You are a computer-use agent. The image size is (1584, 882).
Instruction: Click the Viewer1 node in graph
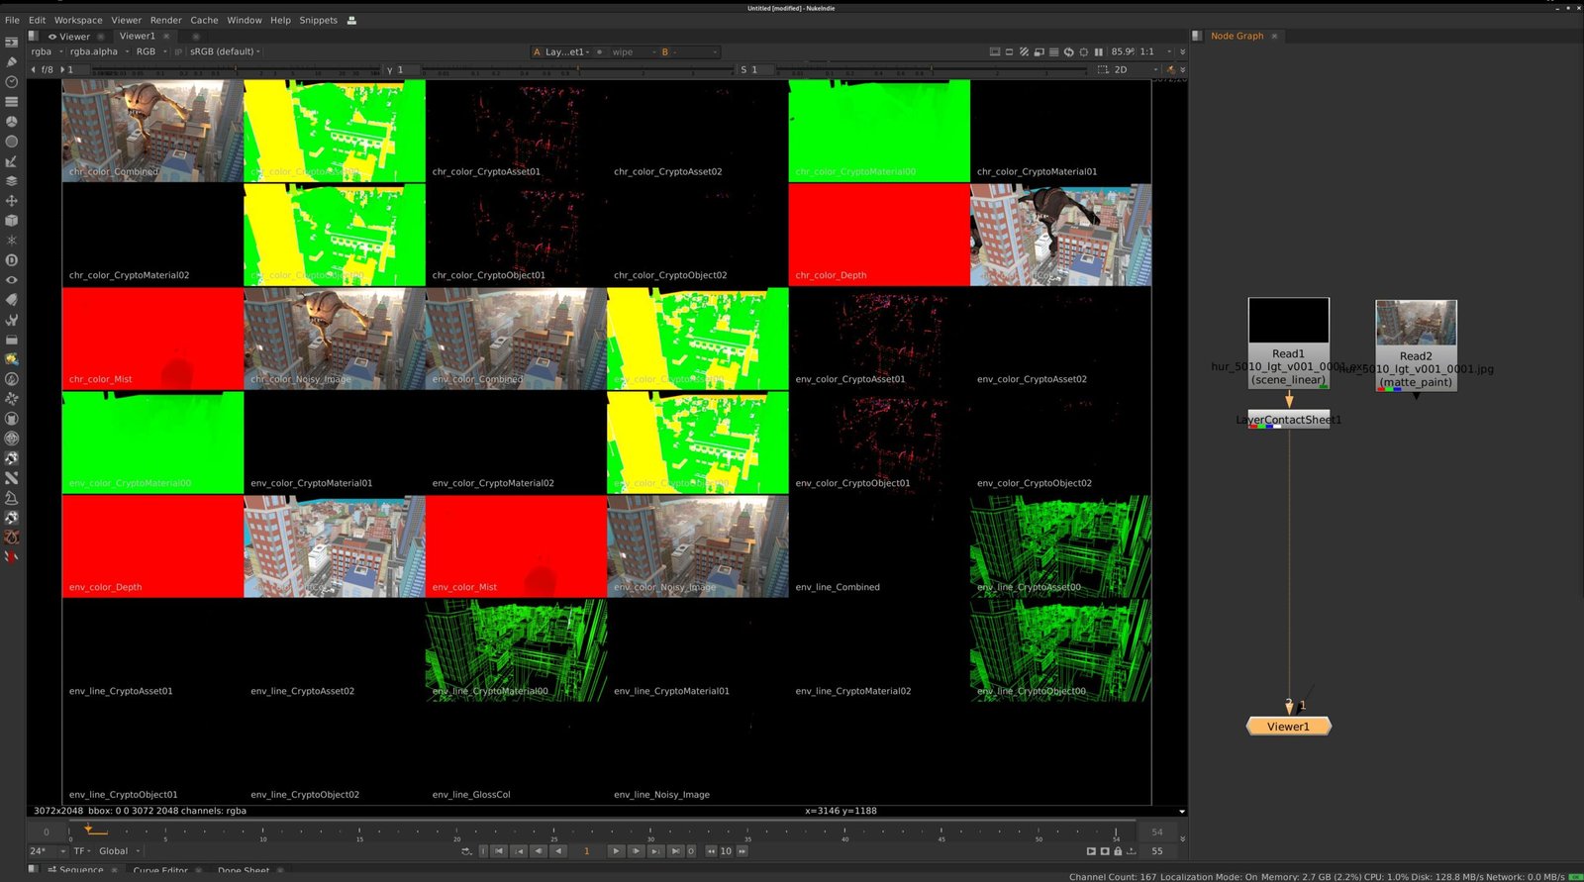[x=1288, y=727]
